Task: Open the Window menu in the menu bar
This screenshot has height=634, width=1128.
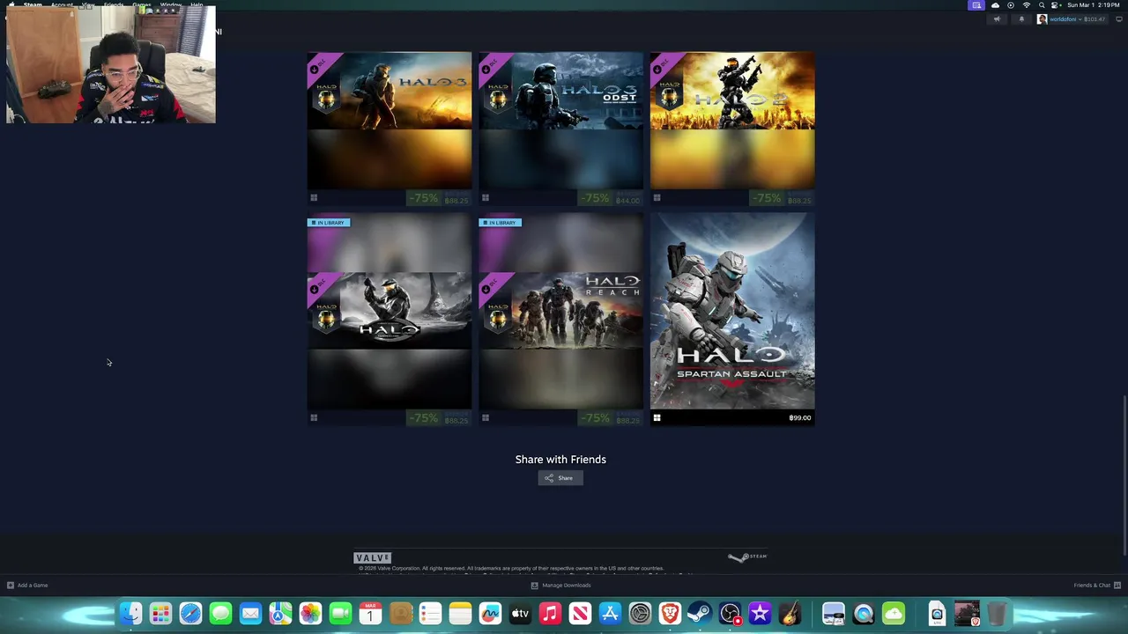Action: (171, 5)
